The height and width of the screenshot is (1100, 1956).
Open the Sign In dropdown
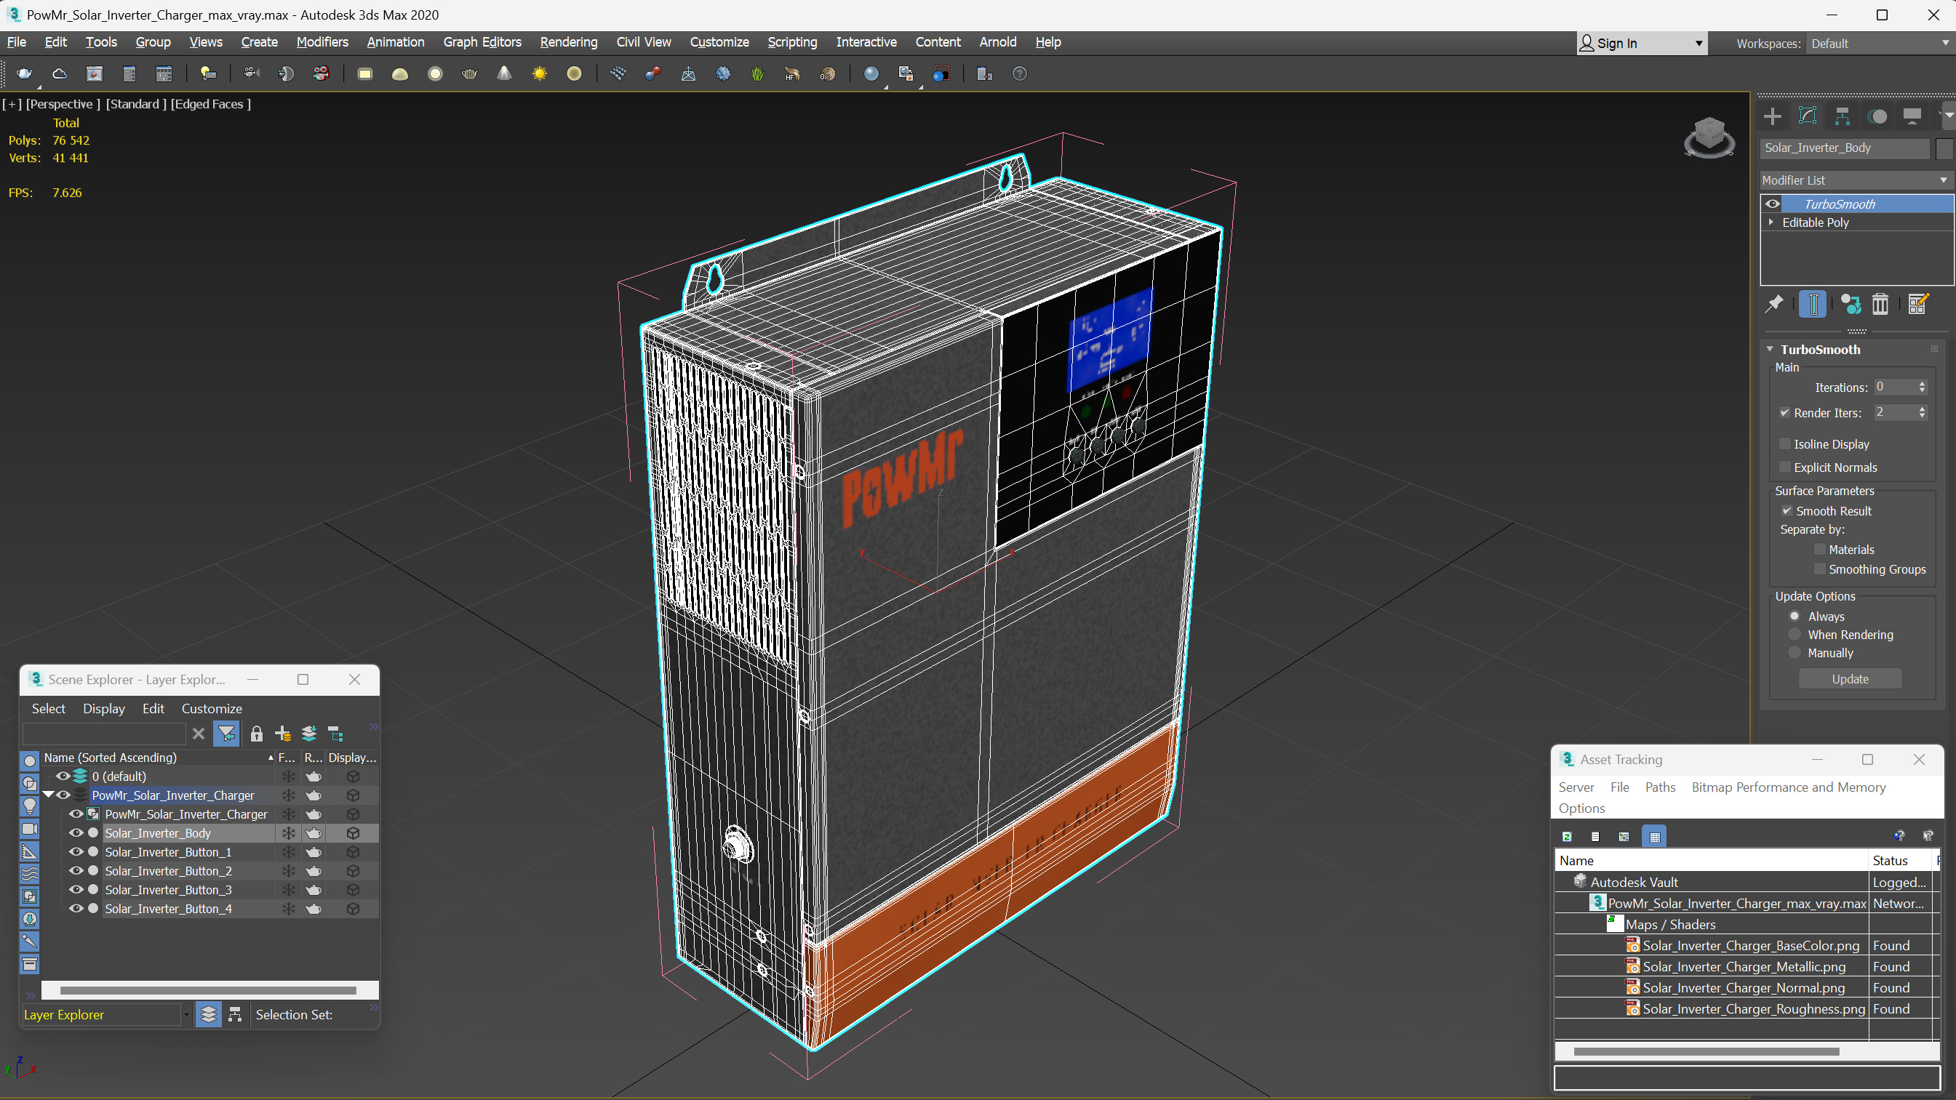(1641, 44)
